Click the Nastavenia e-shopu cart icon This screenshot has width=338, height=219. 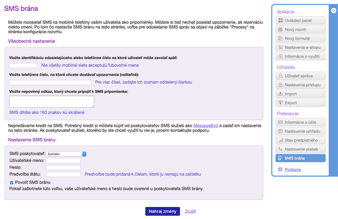click(280, 47)
